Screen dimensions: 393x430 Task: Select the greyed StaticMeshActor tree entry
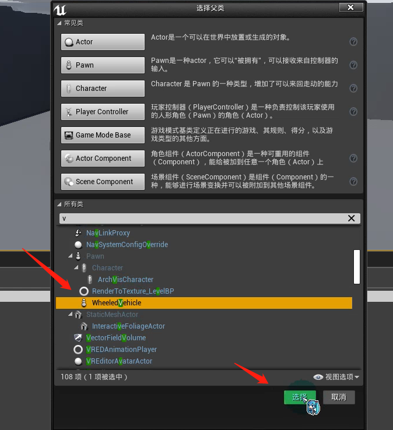113,314
